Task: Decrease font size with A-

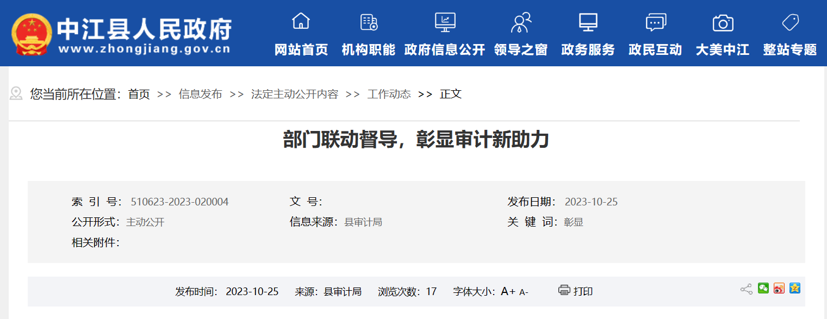Action: (524, 292)
